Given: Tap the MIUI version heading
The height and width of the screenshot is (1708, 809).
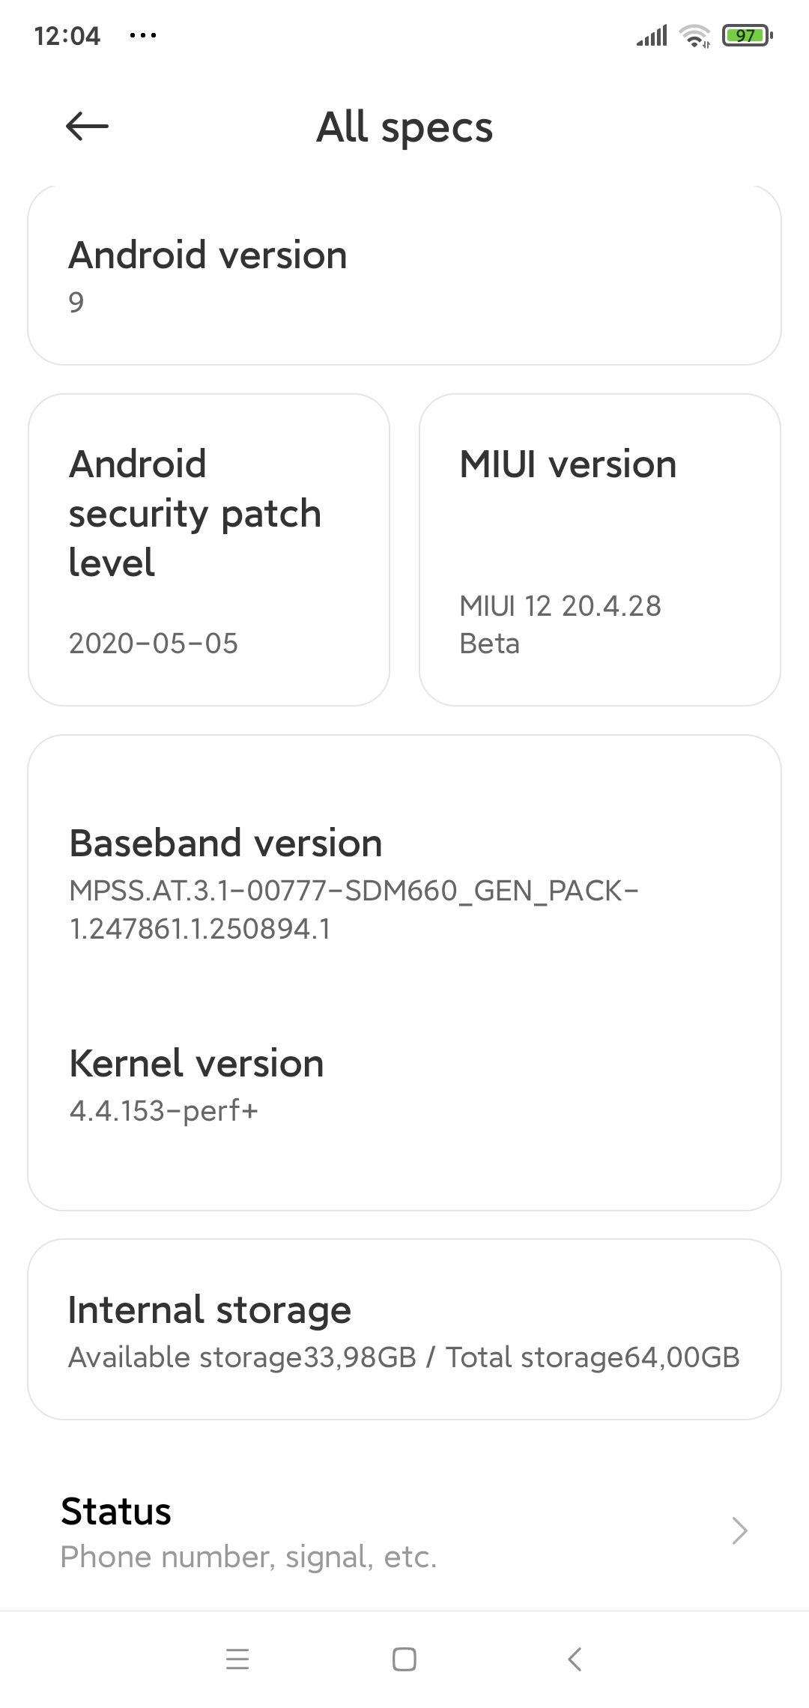Looking at the screenshot, I should point(568,464).
